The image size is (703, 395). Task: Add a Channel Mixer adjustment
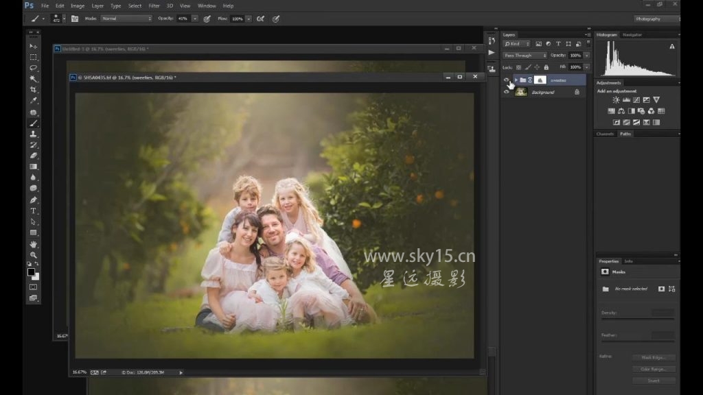[x=651, y=111]
